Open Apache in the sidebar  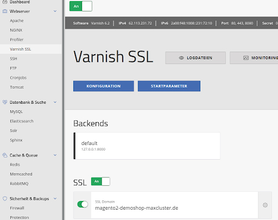(17, 21)
